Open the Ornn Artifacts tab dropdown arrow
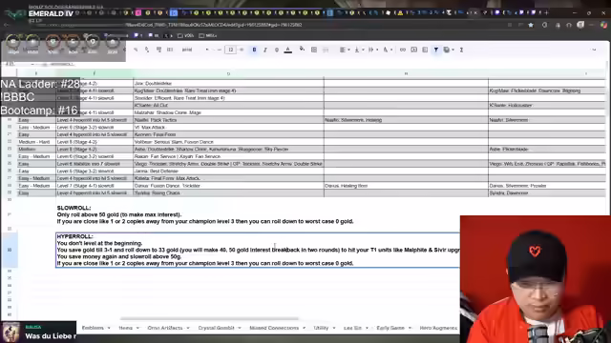This screenshot has height=343, width=611. coord(188,328)
